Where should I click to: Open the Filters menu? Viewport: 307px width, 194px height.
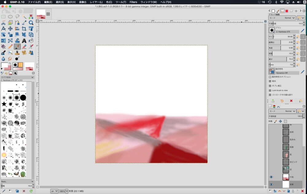[133, 2]
